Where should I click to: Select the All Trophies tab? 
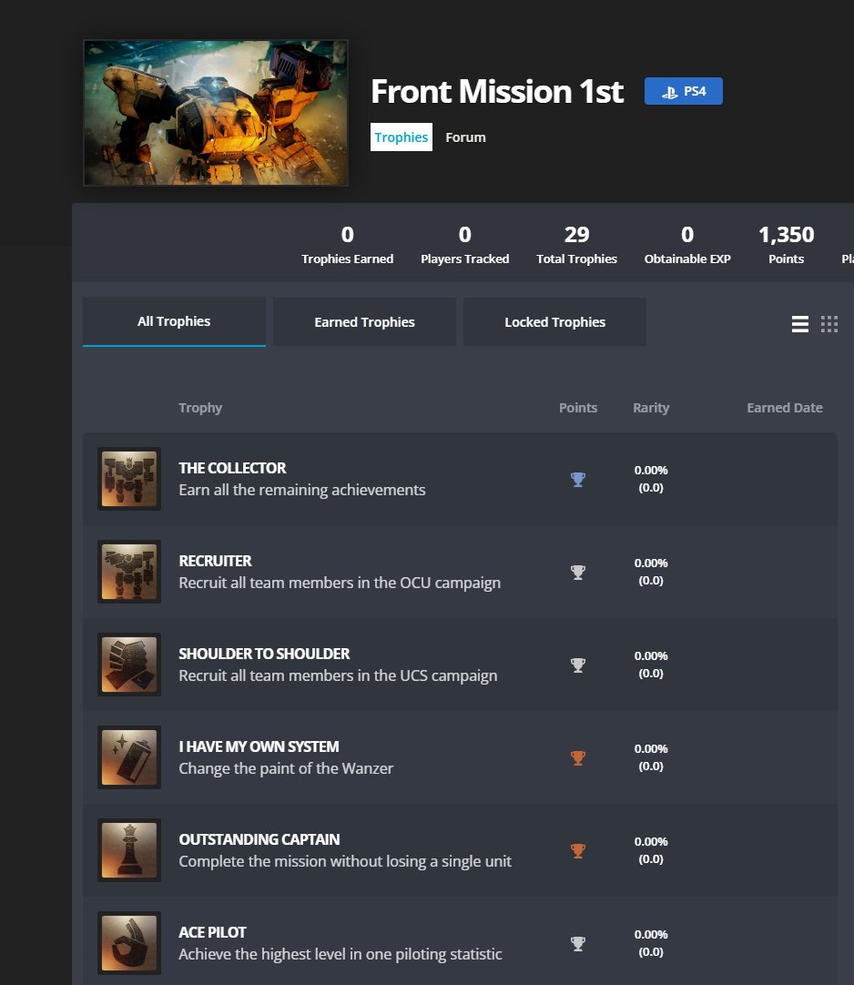[174, 321]
